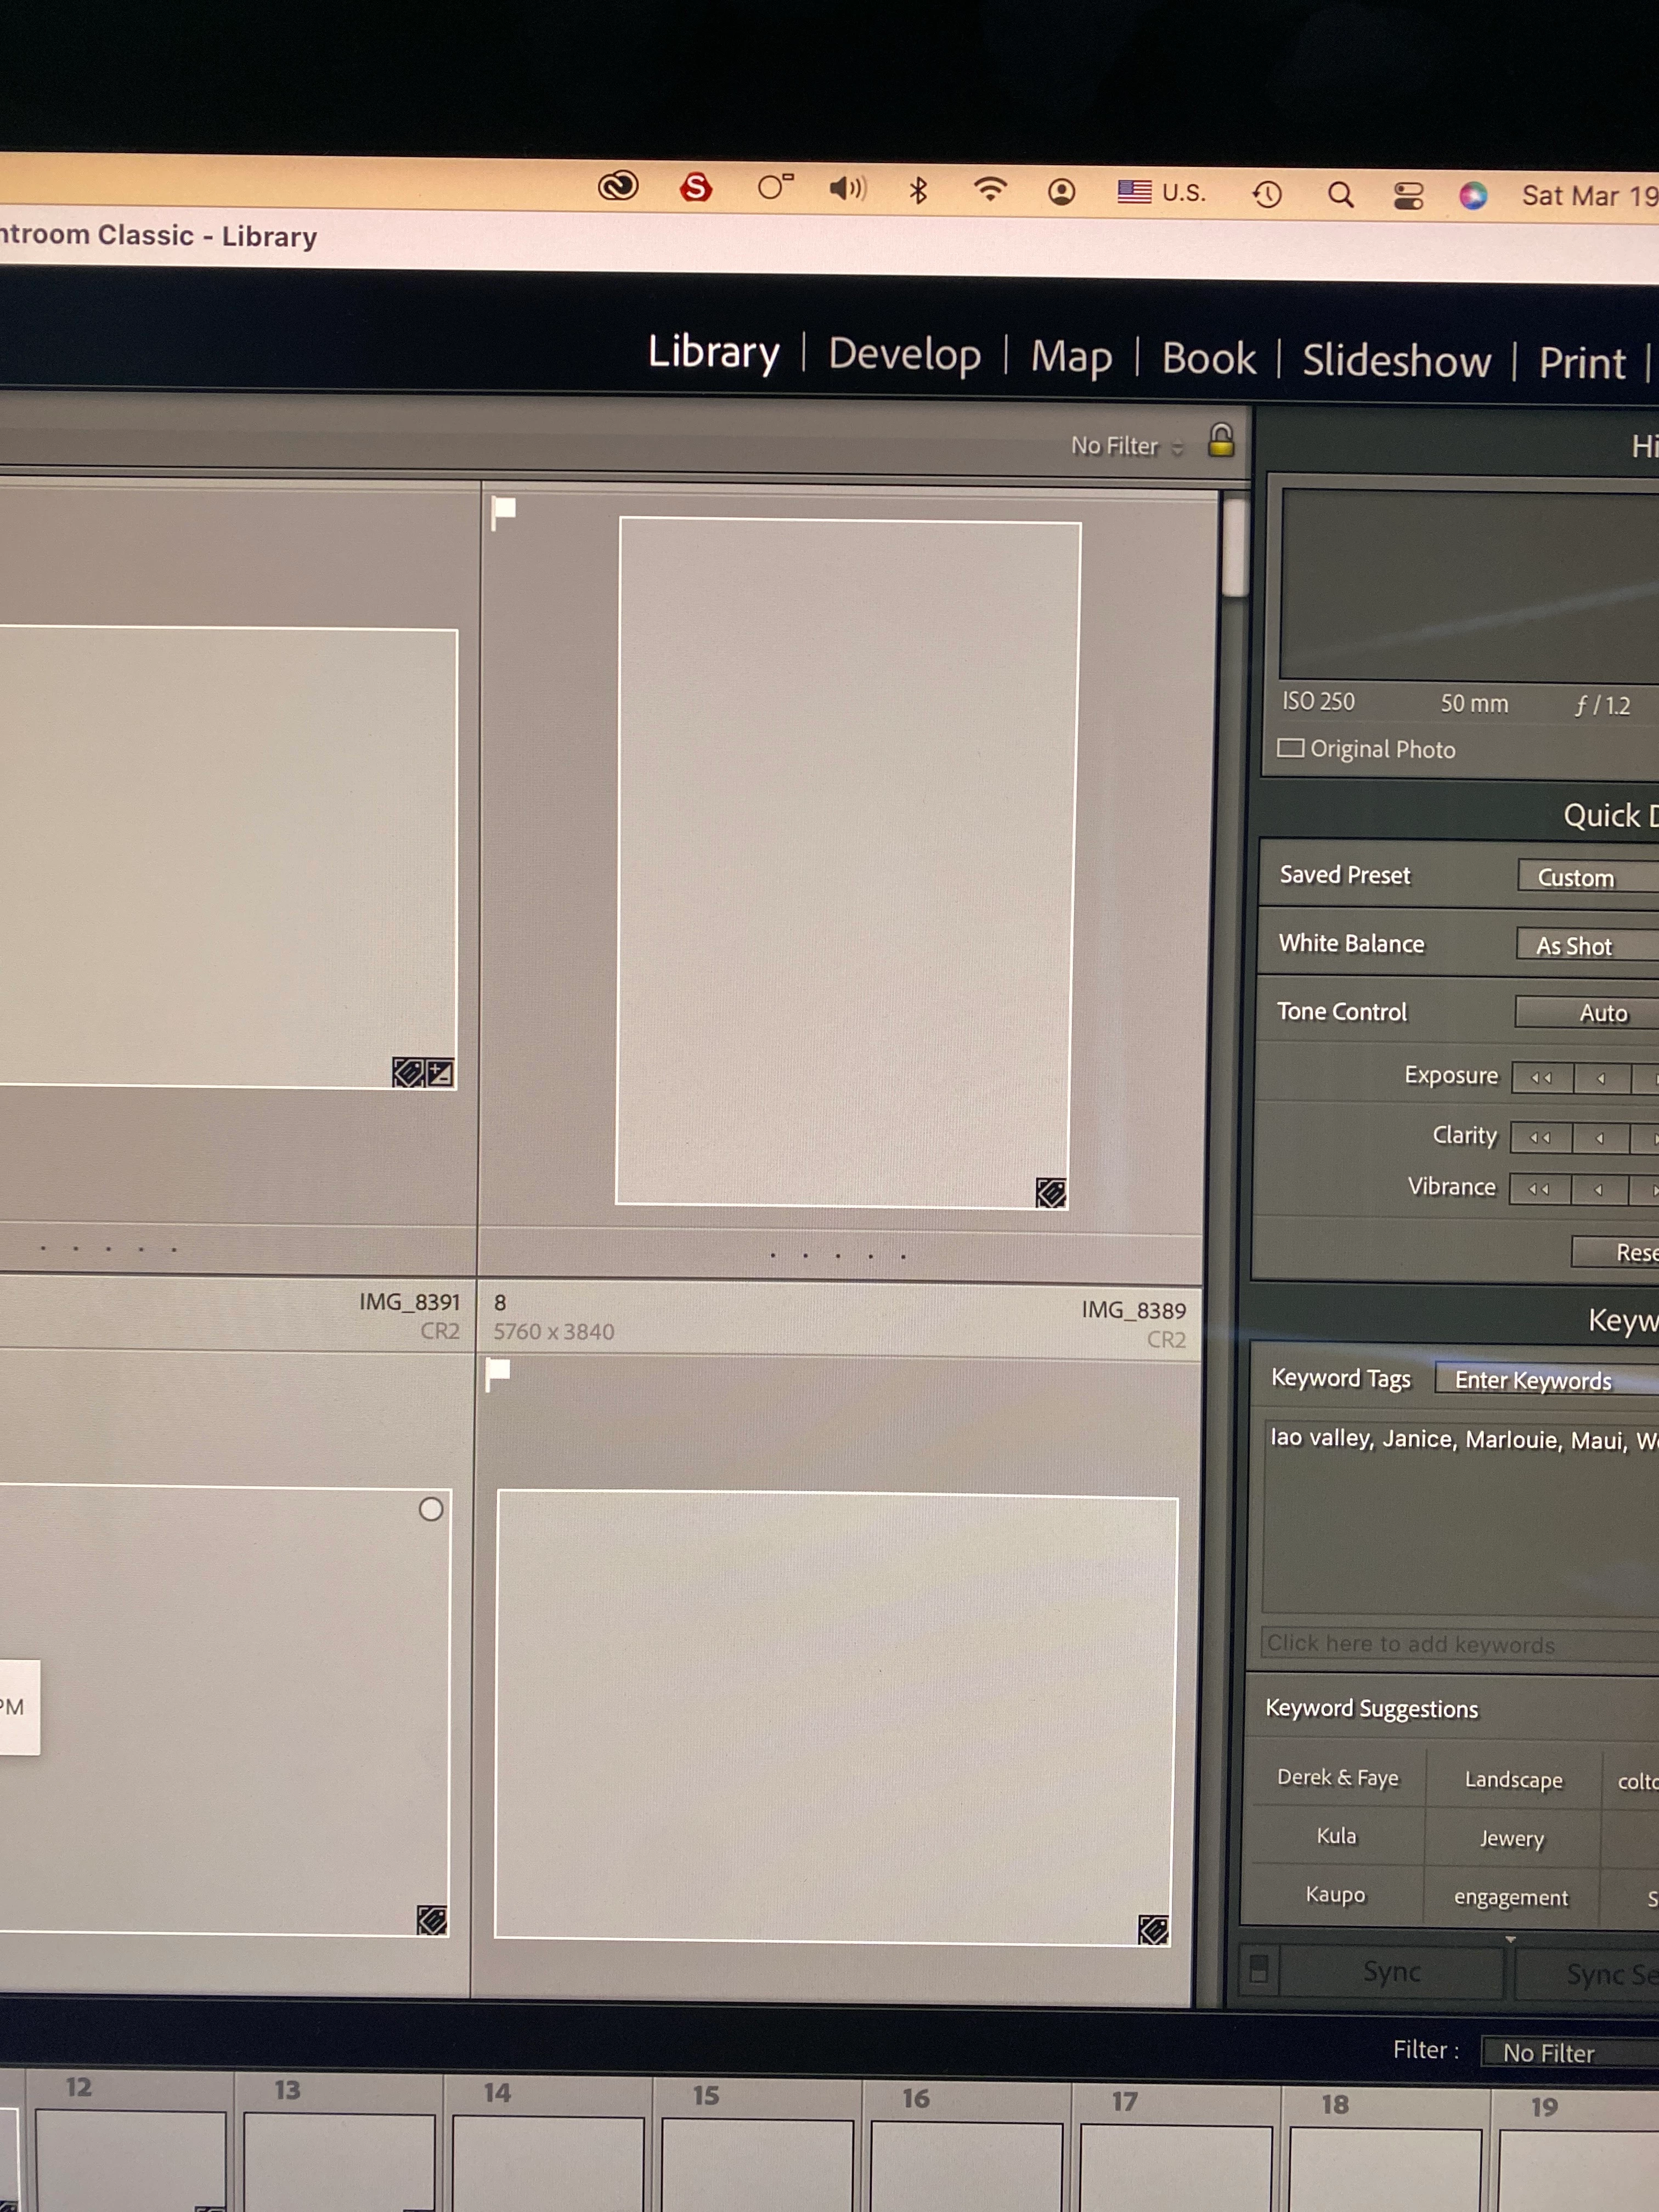The width and height of the screenshot is (1659, 2212).
Task: Click the large Exposure decrease double arrow
Action: pos(1541,1078)
